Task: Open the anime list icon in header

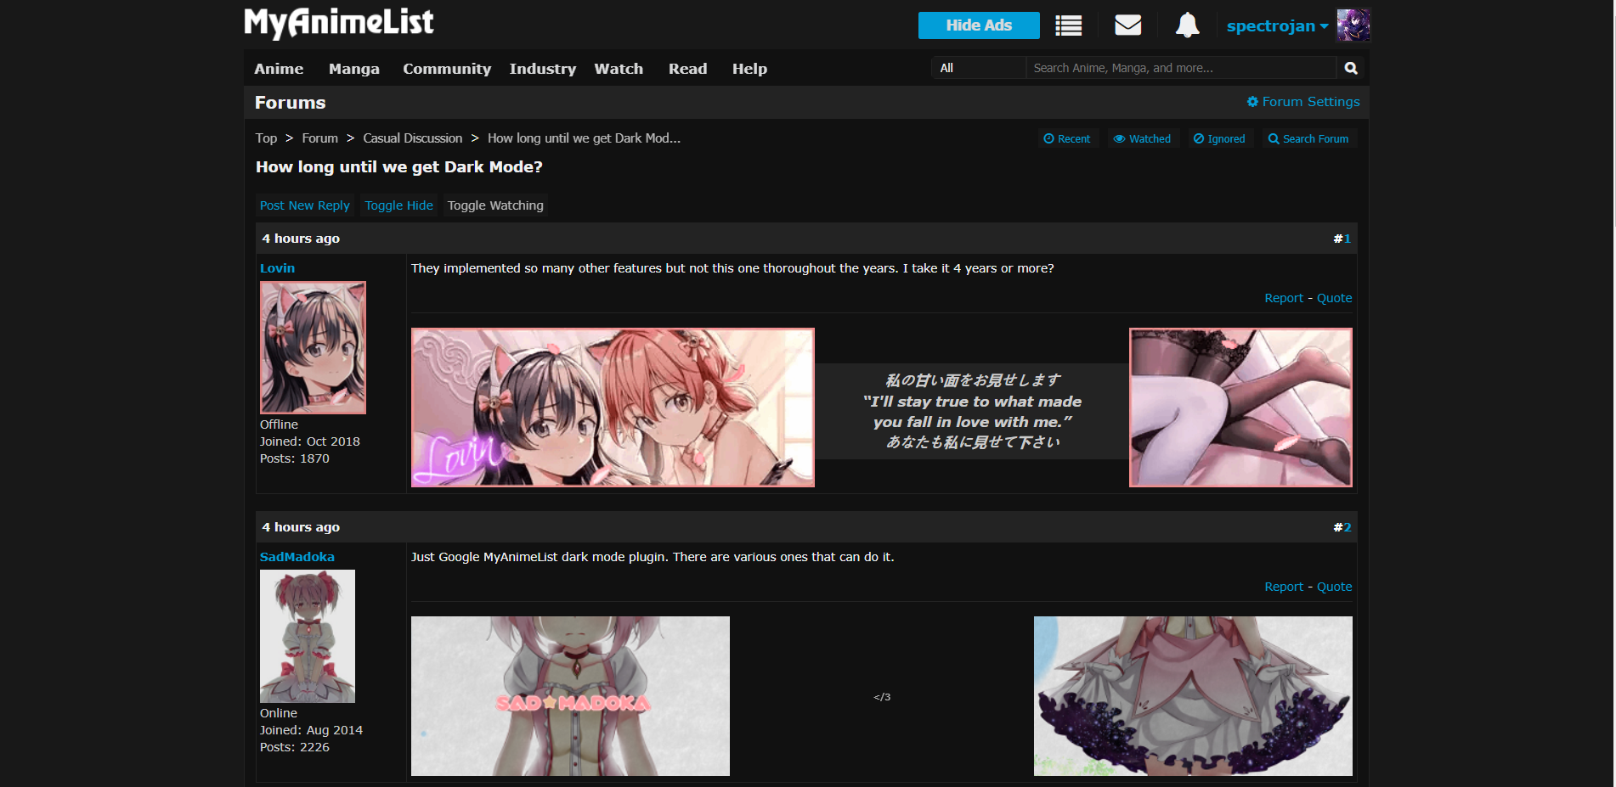Action: click(x=1068, y=25)
